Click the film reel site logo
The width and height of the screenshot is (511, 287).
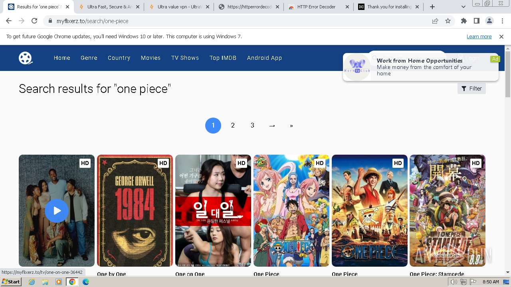tap(26, 58)
